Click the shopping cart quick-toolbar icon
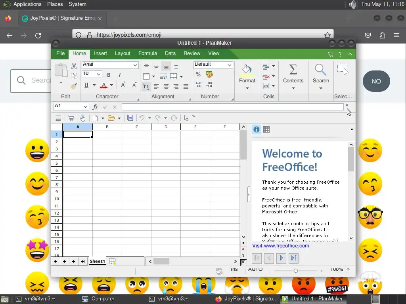Image resolution: width=406 pixels, height=304 pixels. point(71,118)
